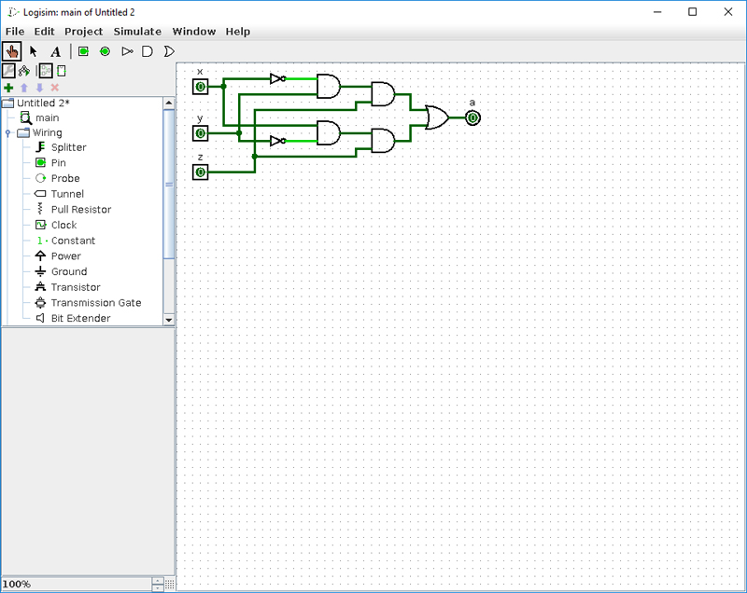This screenshot has width=747, height=593.
Task: Open the Simulate menu
Action: [x=137, y=31]
